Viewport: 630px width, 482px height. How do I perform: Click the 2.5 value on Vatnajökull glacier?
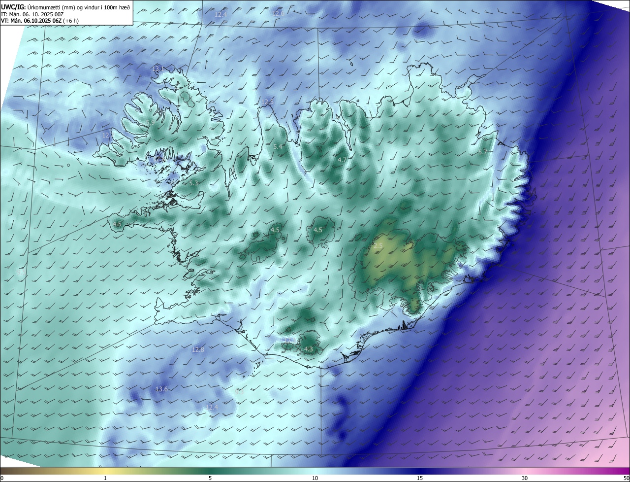click(378, 245)
